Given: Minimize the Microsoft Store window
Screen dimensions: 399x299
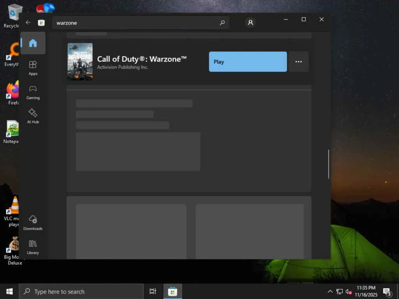Looking at the screenshot, I should point(286,19).
